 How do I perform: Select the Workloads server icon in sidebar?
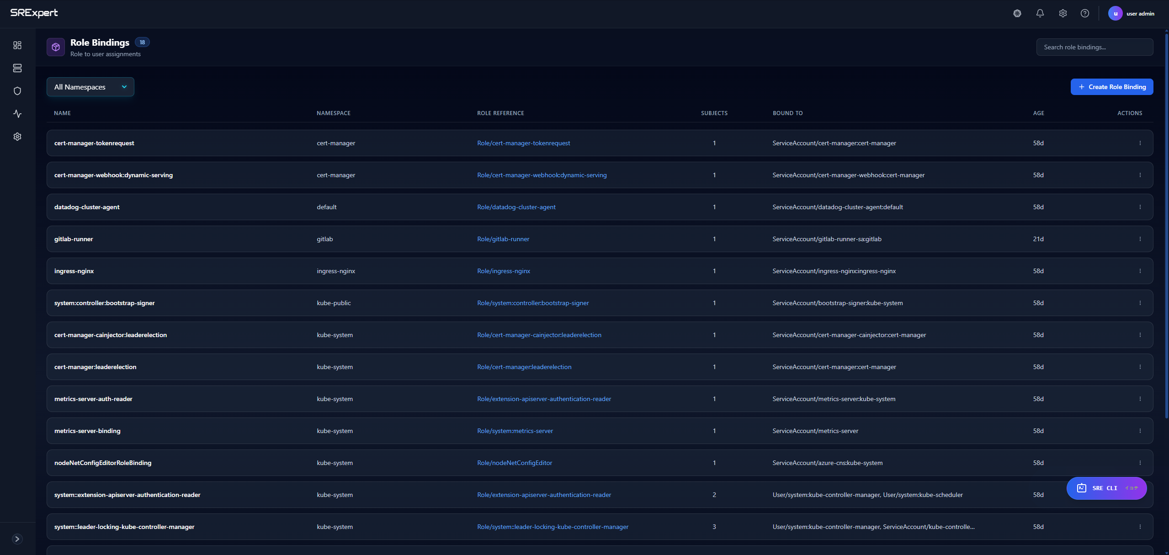17,68
